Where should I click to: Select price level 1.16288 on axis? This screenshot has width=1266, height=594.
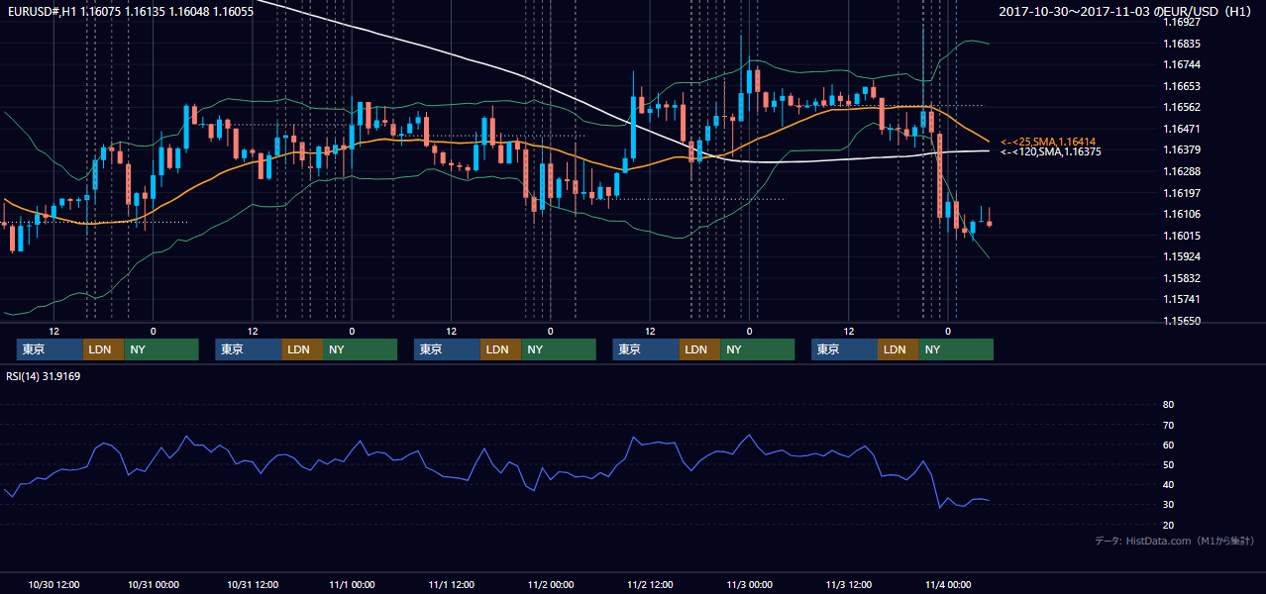pos(1182,171)
